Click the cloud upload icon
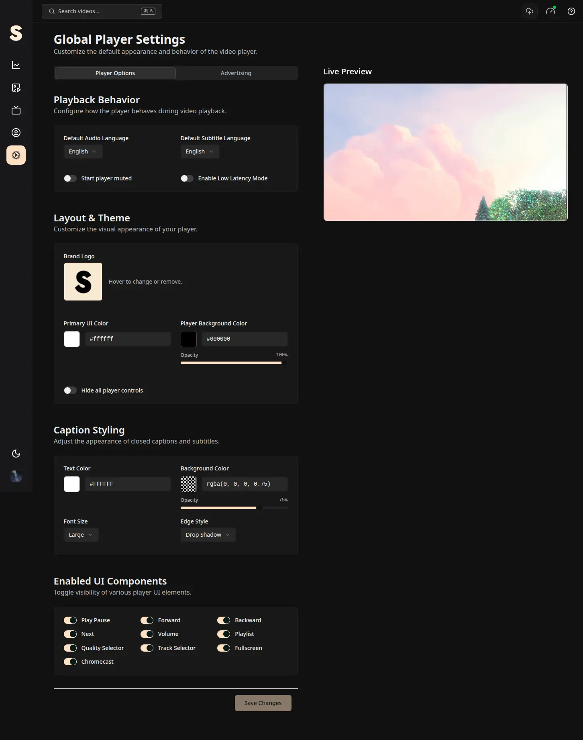The width and height of the screenshot is (583, 740). point(530,11)
